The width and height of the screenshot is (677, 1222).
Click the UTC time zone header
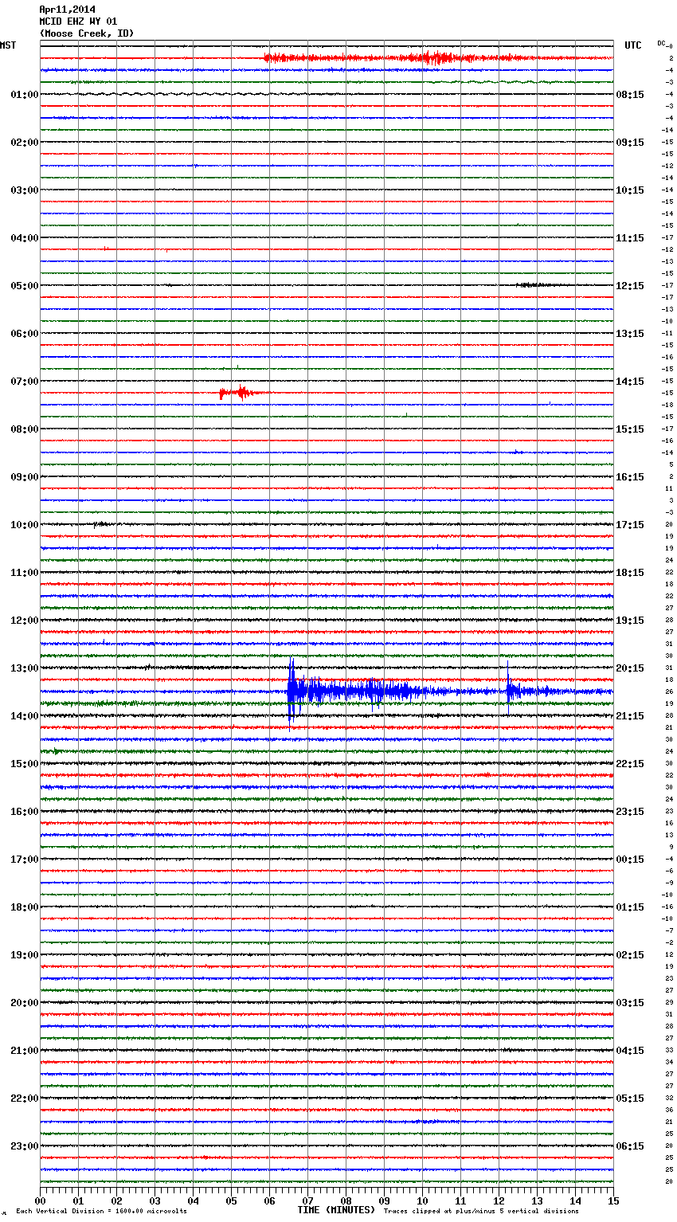click(633, 45)
